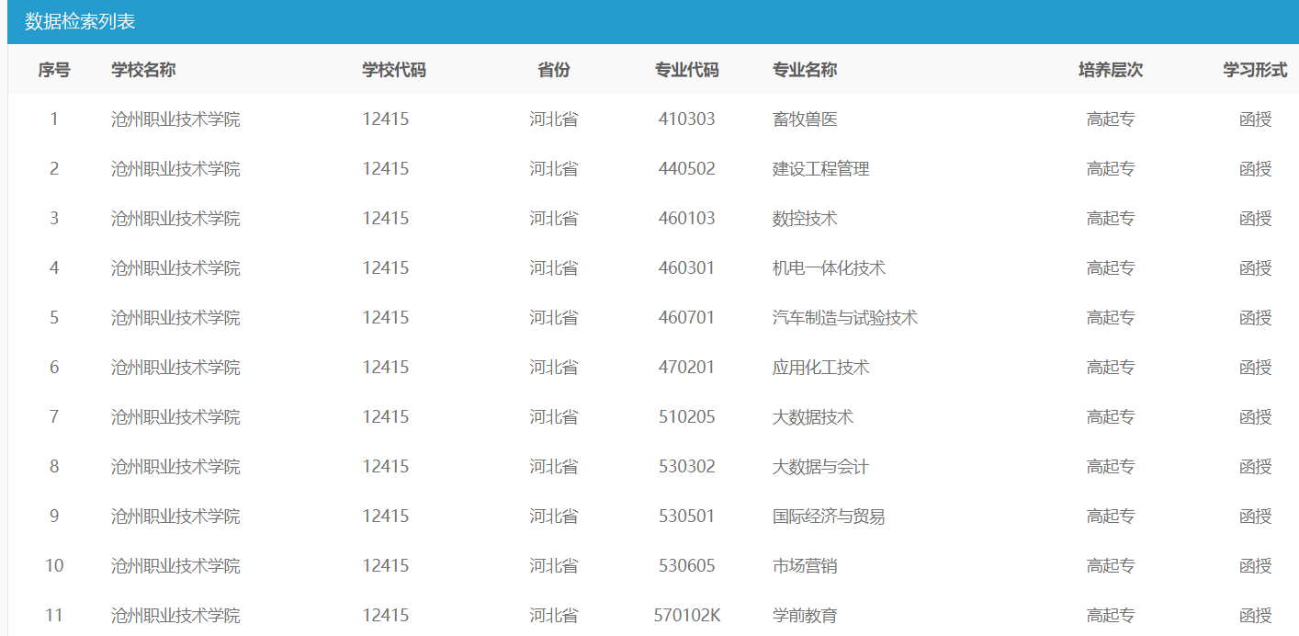Screen dimensions: 1299x636
Task: Click the 省份 column header
Action: (x=554, y=70)
